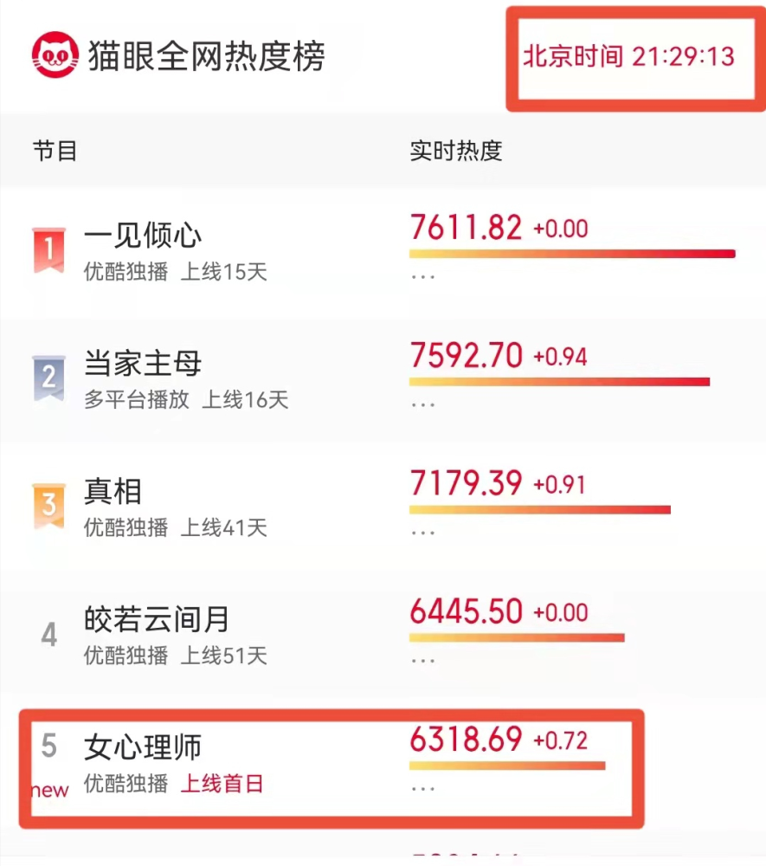Click the orange rank 3 ribbon badge
The height and width of the screenshot is (866, 766).
[x=49, y=506]
